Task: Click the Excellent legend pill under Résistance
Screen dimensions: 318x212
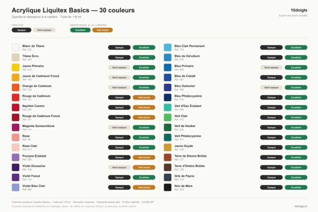Action: [80, 30]
